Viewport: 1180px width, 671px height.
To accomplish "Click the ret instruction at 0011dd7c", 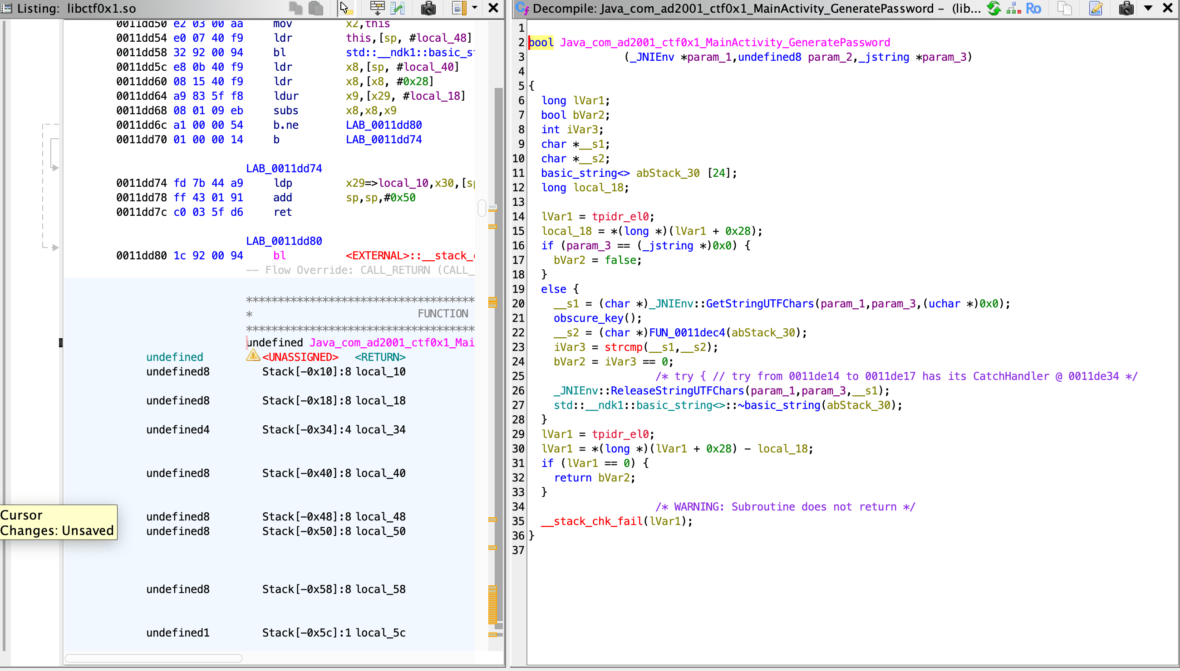I will point(282,212).
